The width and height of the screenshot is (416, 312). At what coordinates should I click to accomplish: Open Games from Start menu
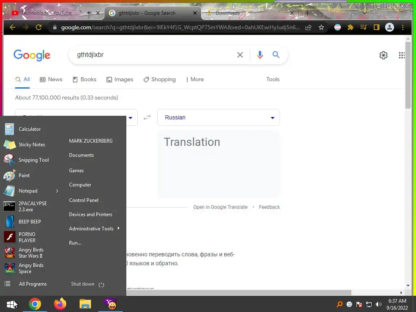[x=76, y=171]
